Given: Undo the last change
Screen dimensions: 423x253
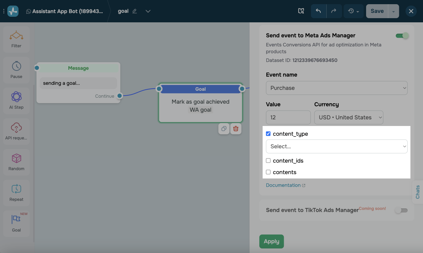Looking at the screenshot, I should (318, 11).
